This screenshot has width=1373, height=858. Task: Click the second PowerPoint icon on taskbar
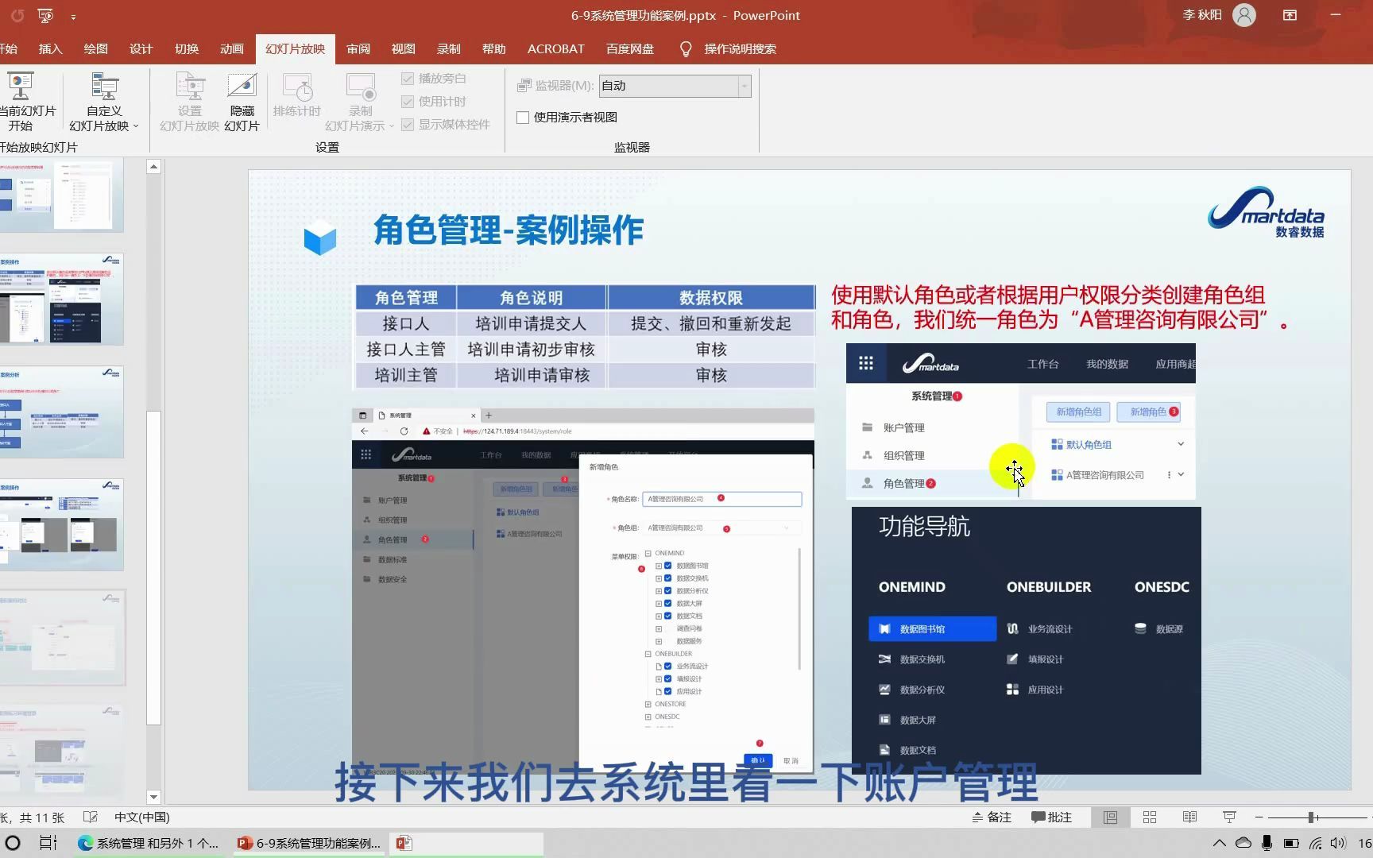pyautogui.click(x=404, y=843)
